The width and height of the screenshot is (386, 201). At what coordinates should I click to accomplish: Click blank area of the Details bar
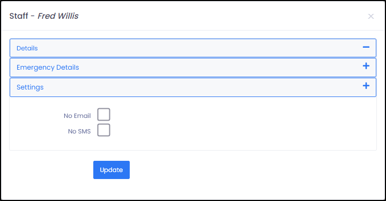click(197, 48)
